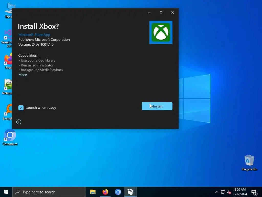The height and width of the screenshot is (197, 262).
Task: Select the Firefox desktop shortcut
Action: pos(8,61)
